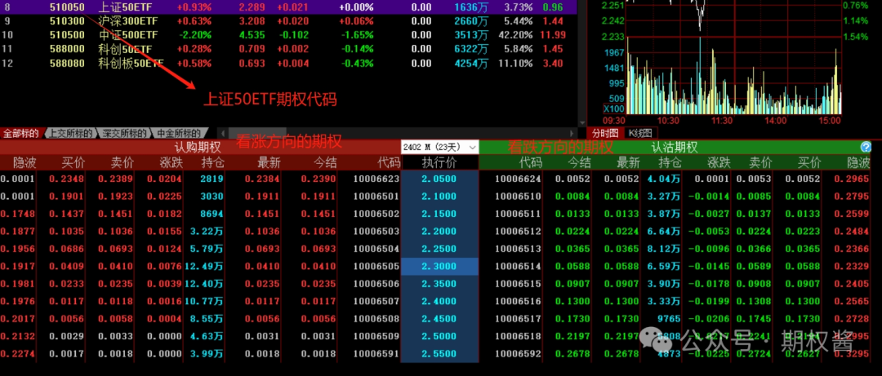882x376 pixels.
Task: Click the call ask price 0.1923
Action: click(x=116, y=197)
